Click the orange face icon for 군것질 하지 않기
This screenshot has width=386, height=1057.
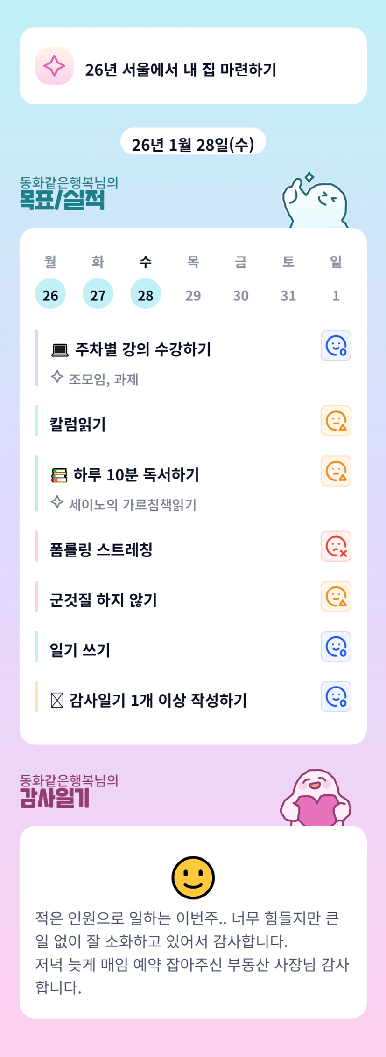336,596
